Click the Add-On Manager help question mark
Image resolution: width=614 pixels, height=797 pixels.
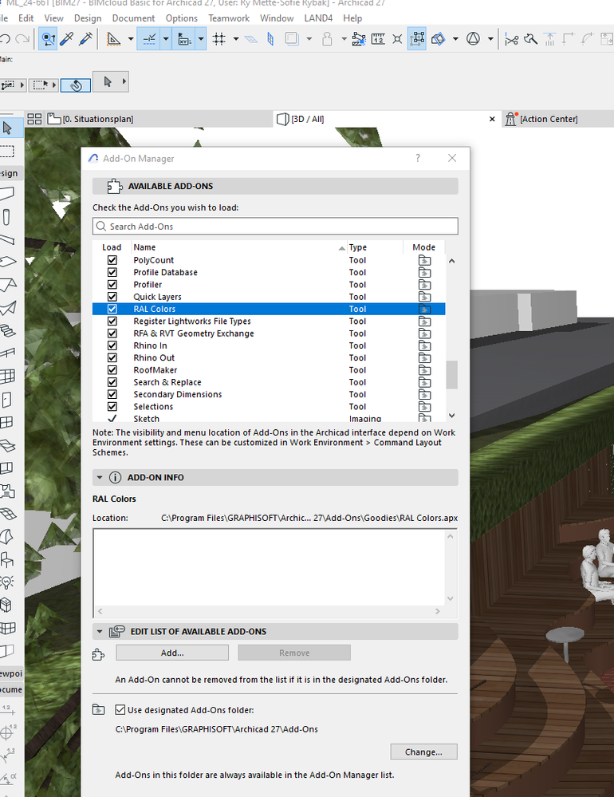[x=418, y=158]
